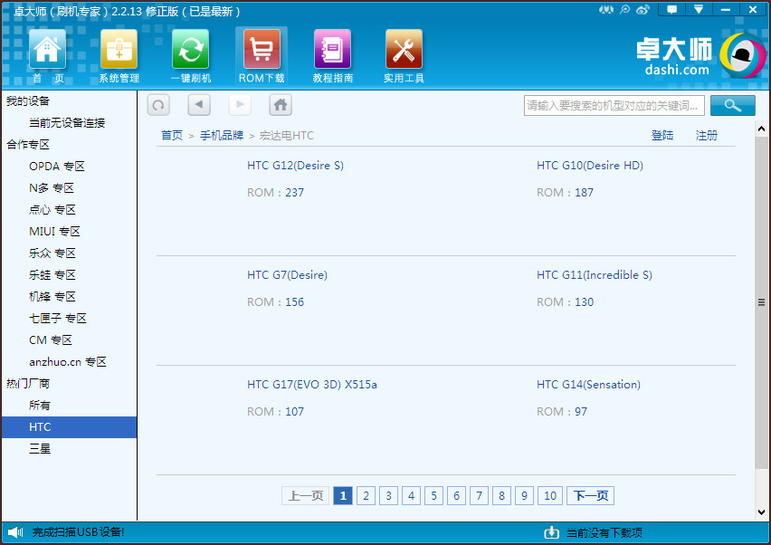Open 实用工具 utilities
771x545 pixels.
tap(404, 55)
